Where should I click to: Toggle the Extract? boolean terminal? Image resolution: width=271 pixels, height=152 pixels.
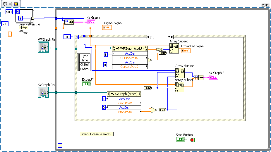click(87, 84)
